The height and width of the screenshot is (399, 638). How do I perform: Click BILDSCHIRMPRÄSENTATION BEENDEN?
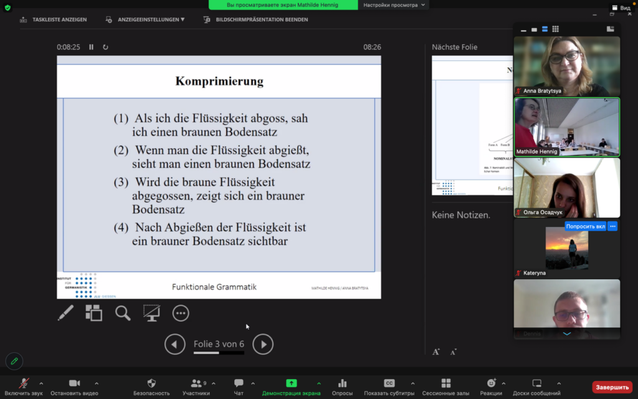255,19
